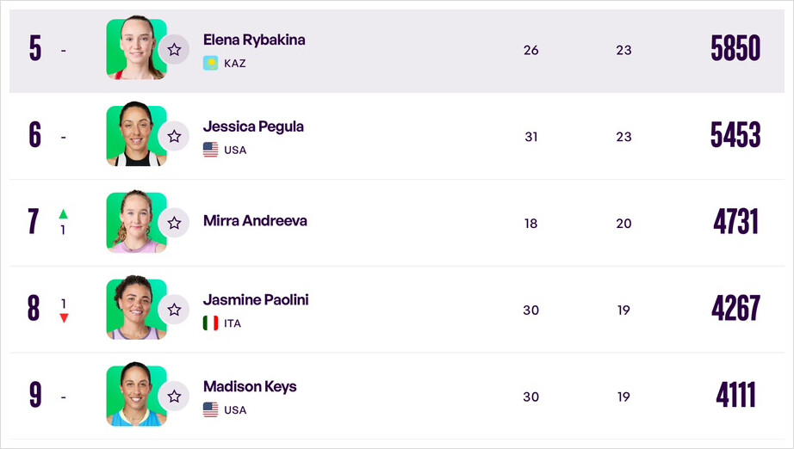This screenshot has height=449, width=794.
Task: View Madison Keys player page
Action: coord(250,386)
